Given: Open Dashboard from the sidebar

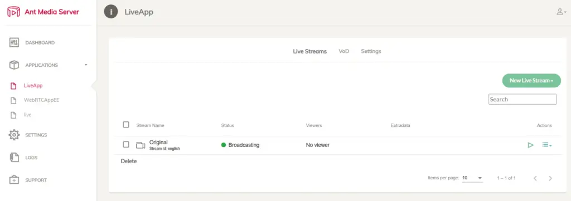Looking at the screenshot, I should pyautogui.click(x=40, y=42).
